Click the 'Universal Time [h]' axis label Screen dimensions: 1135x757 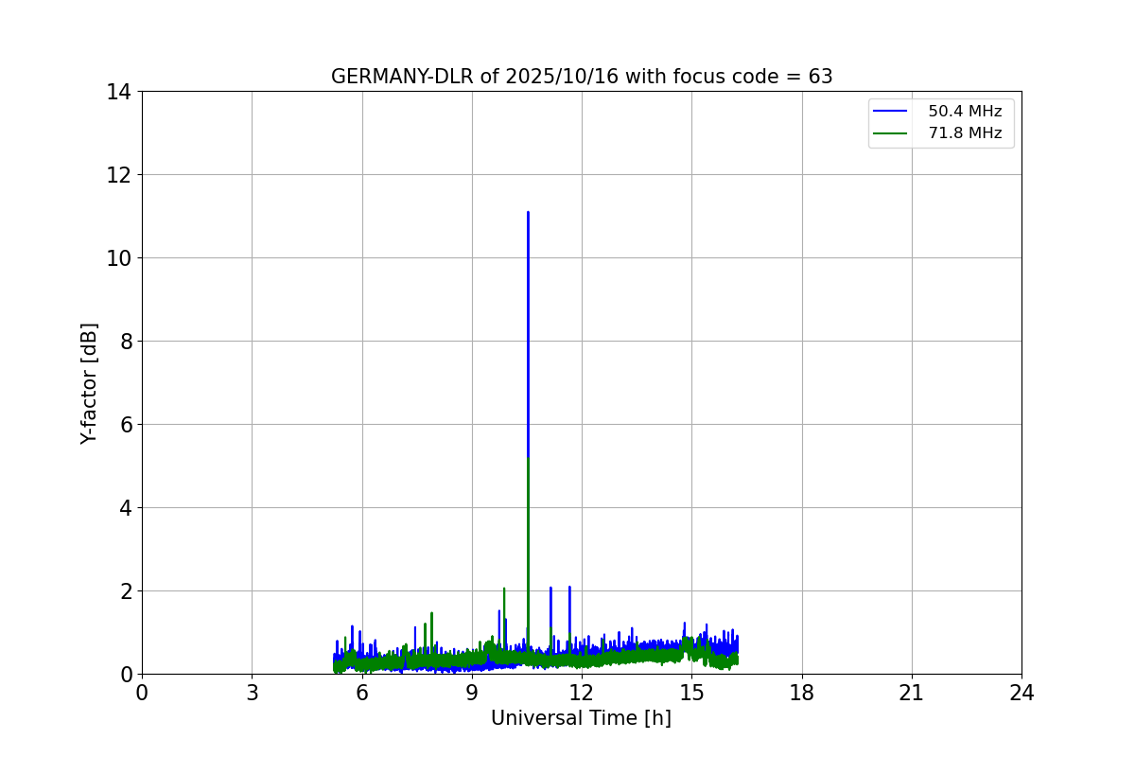coord(581,718)
